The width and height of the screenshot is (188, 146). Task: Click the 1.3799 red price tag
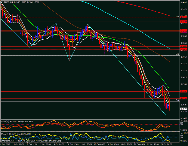tap(184, 22)
